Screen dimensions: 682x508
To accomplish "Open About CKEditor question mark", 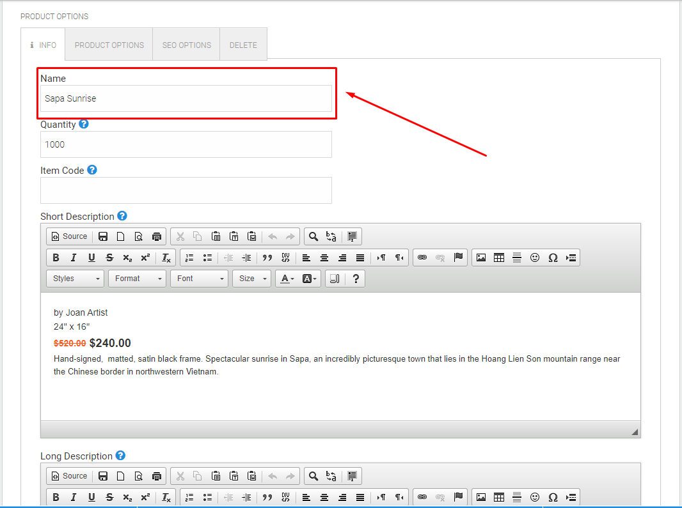I will click(x=356, y=279).
